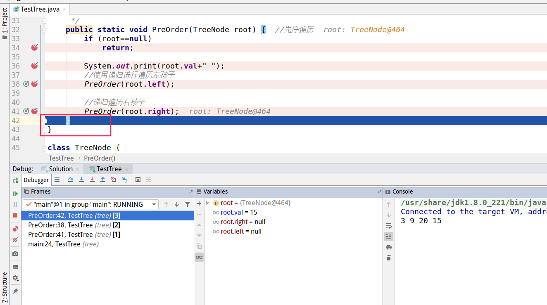Move to previous frame with up arrow
This screenshot has height=305, width=547.
click(x=166, y=204)
